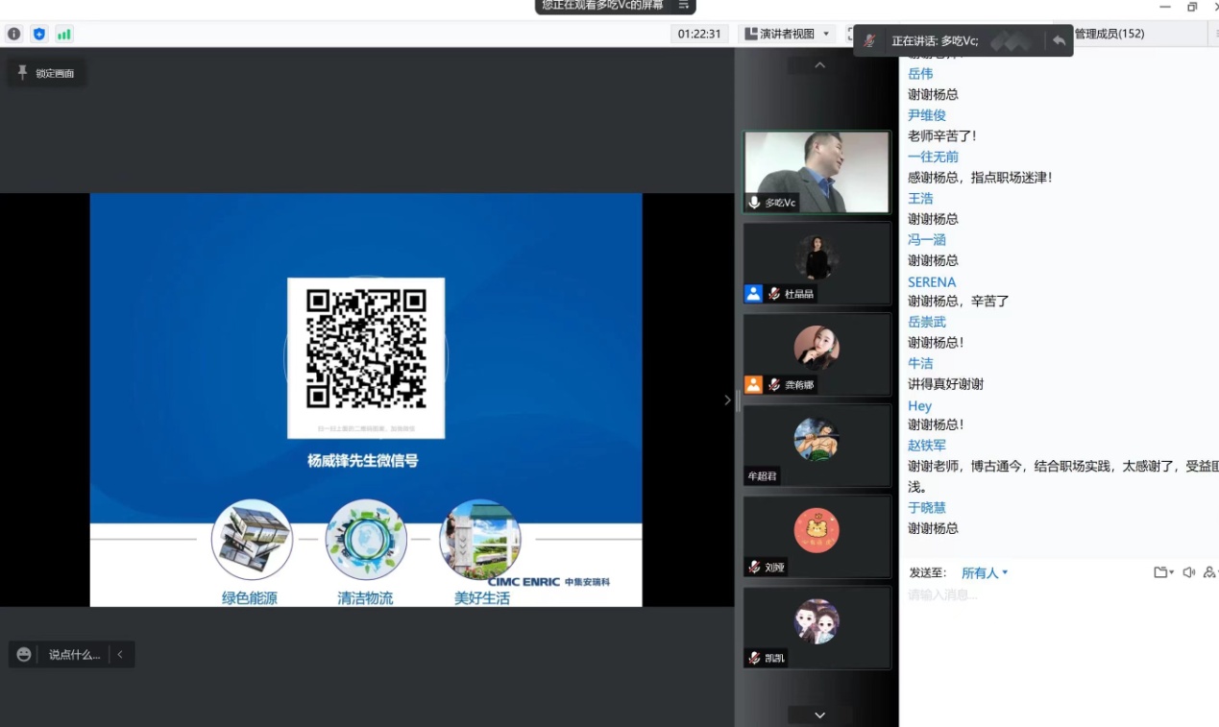Select 牟超君's avatar
Viewport: 1219px width, 727px height.
817,439
